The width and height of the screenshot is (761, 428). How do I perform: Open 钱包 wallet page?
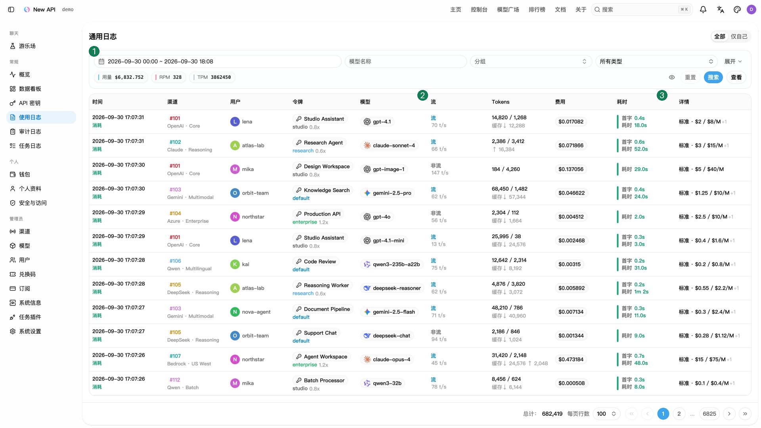click(x=41, y=174)
